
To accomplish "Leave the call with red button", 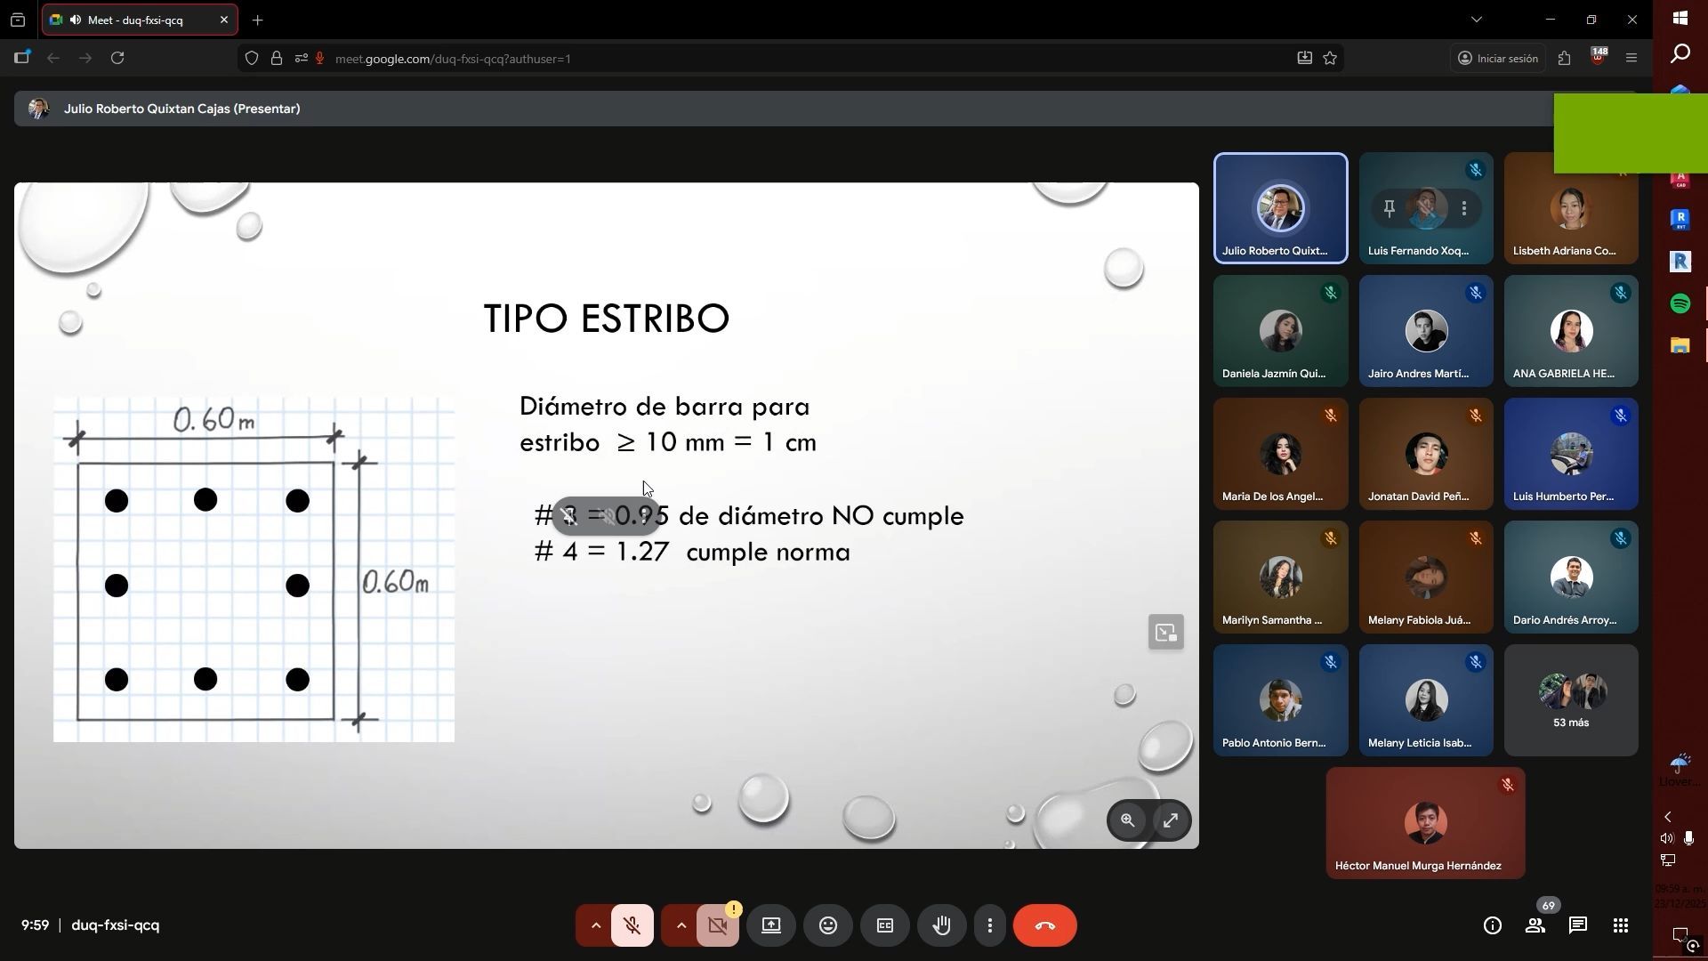I will click(1045, 926).
